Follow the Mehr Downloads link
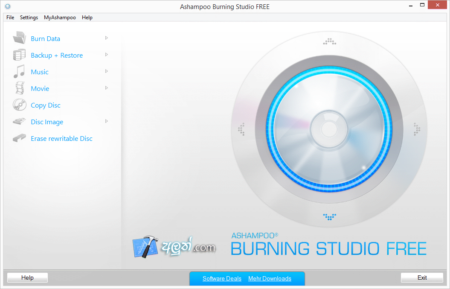 click(x=270, y=278)
